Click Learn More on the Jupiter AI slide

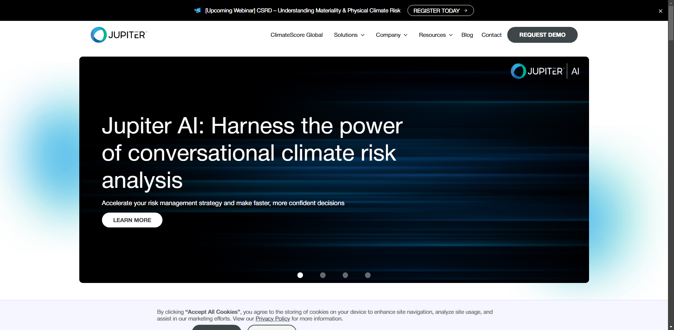coord(132,220)
